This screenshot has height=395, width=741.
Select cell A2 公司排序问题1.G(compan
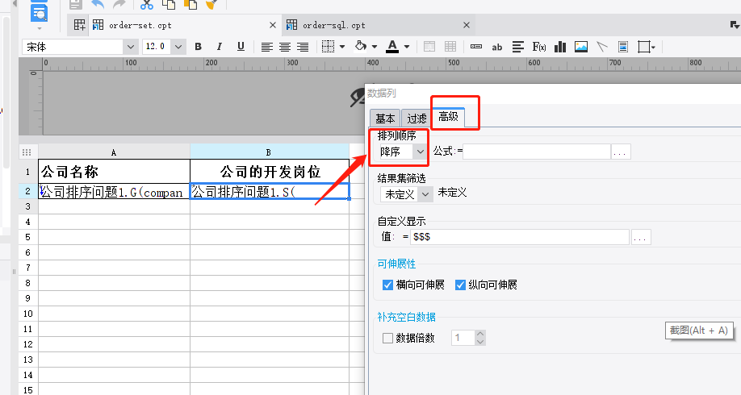[x=114, y=192]
